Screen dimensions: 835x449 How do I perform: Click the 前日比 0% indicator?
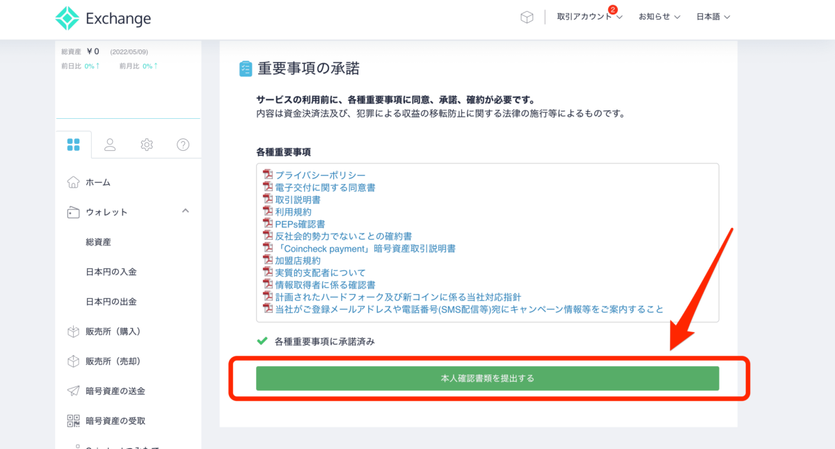[x=81, y=66]
